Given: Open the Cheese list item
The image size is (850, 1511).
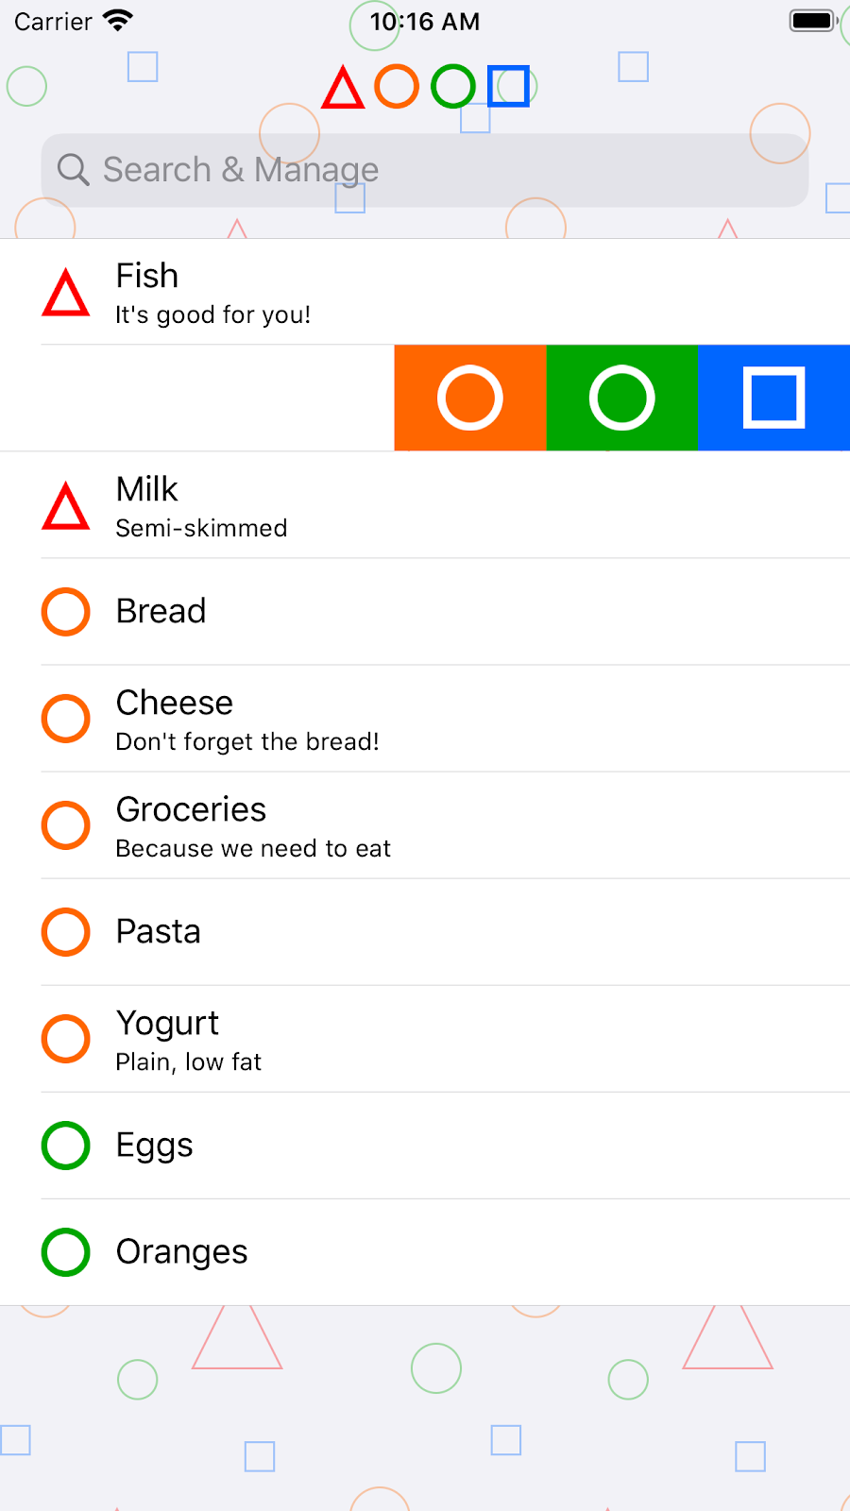Looking at the screenshot, I should pyautogui.click(x=425, y=719).
